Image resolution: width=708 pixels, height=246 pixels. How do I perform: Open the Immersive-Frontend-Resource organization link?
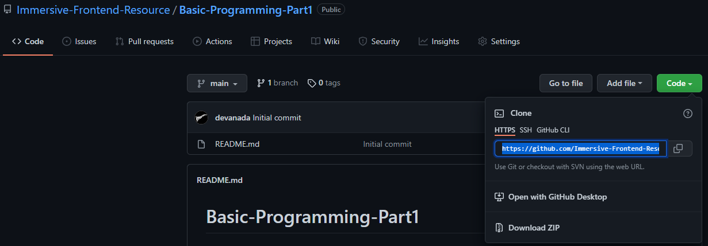tap(93, 10)
